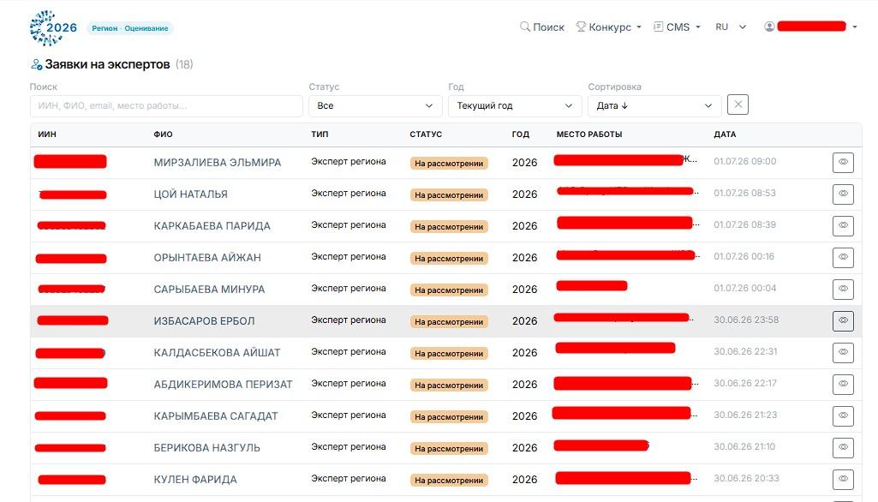Clear filters with the X button

click(738, 105)
